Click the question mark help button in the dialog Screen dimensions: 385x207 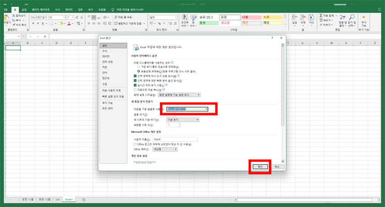click(272, 38)
